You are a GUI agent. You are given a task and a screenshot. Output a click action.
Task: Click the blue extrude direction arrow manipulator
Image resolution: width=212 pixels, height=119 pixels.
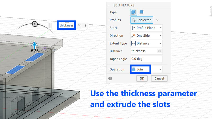pyautogui.click(x=35, y=45)
